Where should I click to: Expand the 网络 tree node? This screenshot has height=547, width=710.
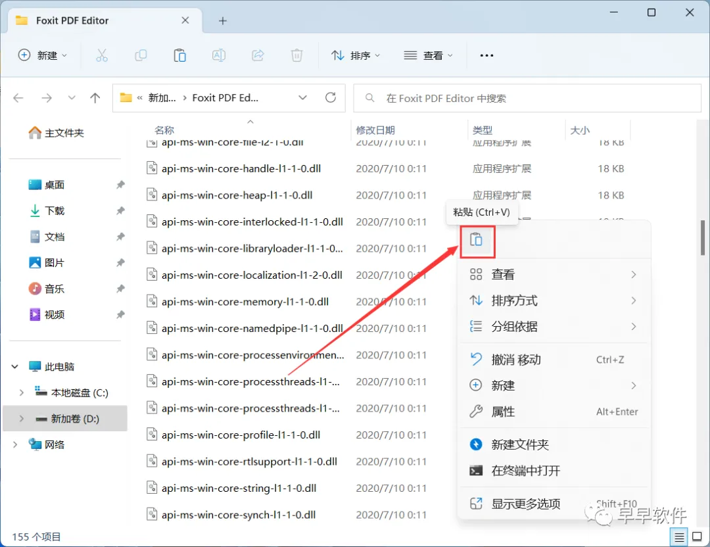click(15, 444)
